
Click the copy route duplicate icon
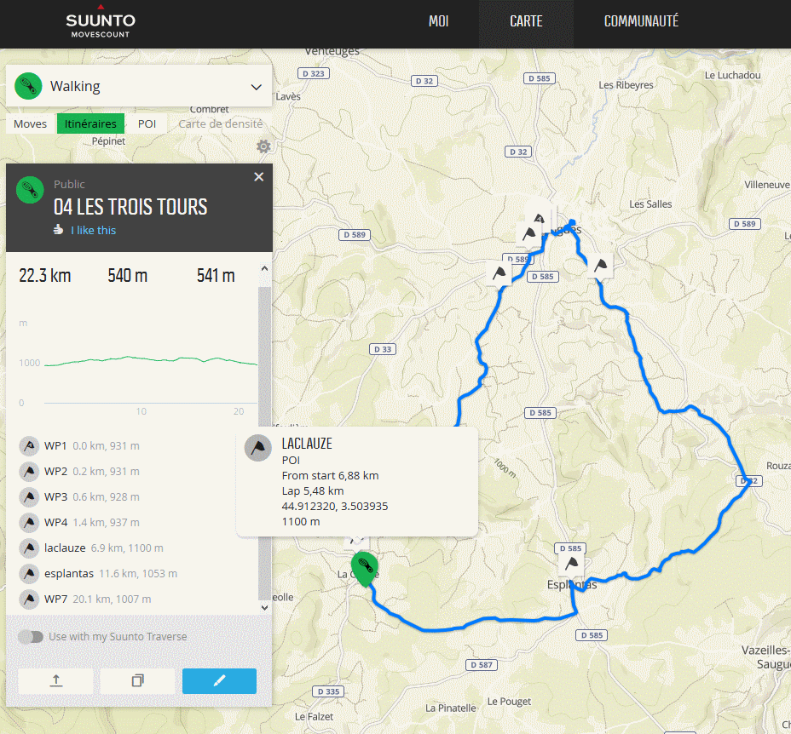[137, 680]
